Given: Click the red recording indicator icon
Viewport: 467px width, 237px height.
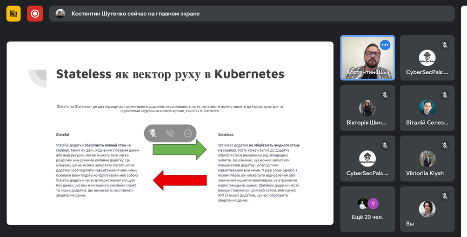Looking at the screenshot, I should (35, 13).
